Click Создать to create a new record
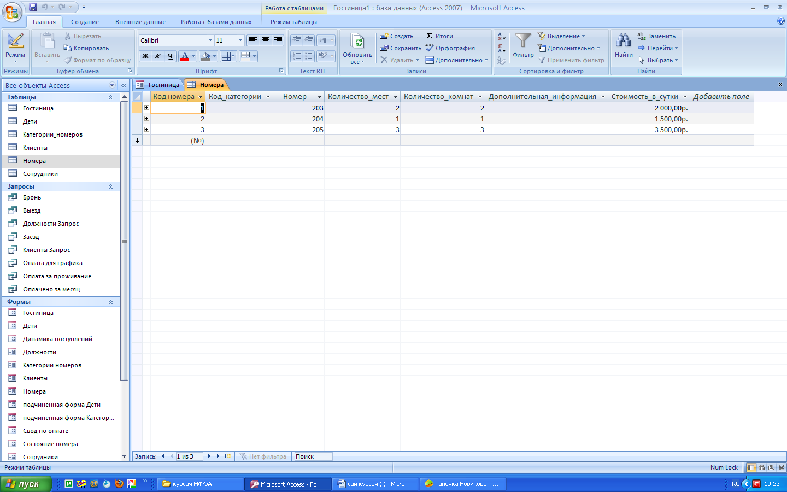The image size is (787, 492). (397, 36)
